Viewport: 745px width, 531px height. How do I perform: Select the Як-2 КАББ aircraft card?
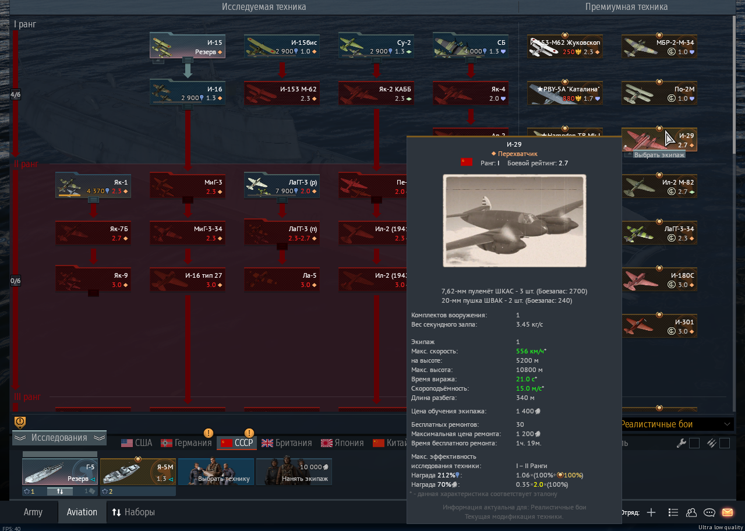[x=376, y=94]
